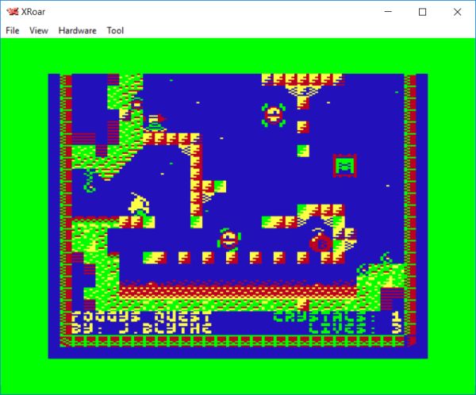Click the small creature on the upper-left ledge
476x395 pixels.
[155, 123]
